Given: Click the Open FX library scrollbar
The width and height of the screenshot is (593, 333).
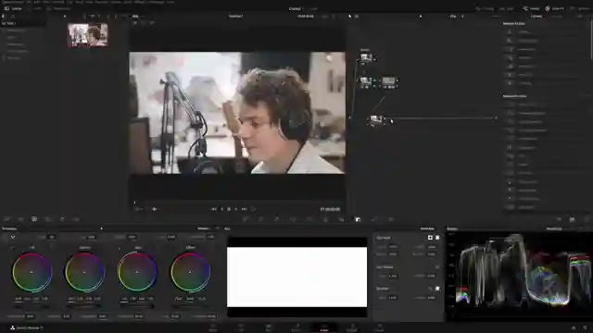Looking at the screenshot, I should pyautogui.click(x=591, y=40).
